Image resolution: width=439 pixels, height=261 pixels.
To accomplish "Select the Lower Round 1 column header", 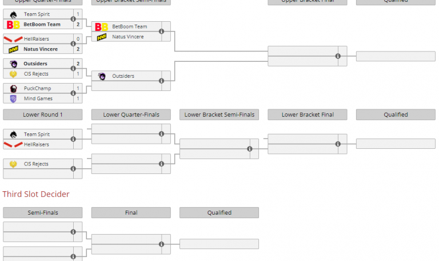I will click(43, 115).
